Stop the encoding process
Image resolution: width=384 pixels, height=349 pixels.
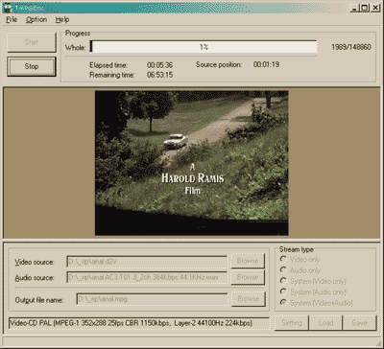32,66
